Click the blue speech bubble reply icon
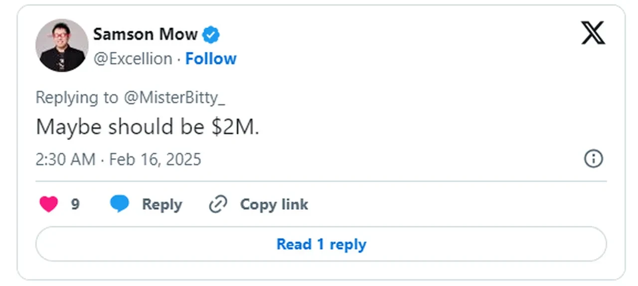The width and height of the screenshot is (638, 286). 120,204
